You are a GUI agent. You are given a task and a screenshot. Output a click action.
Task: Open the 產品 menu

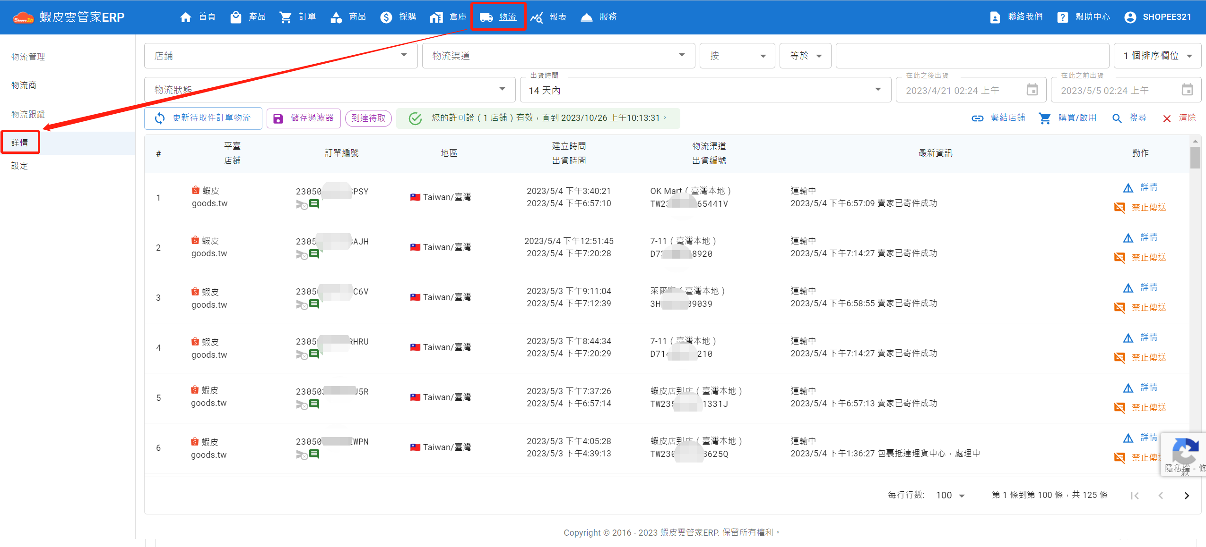(x=248, y=17)
